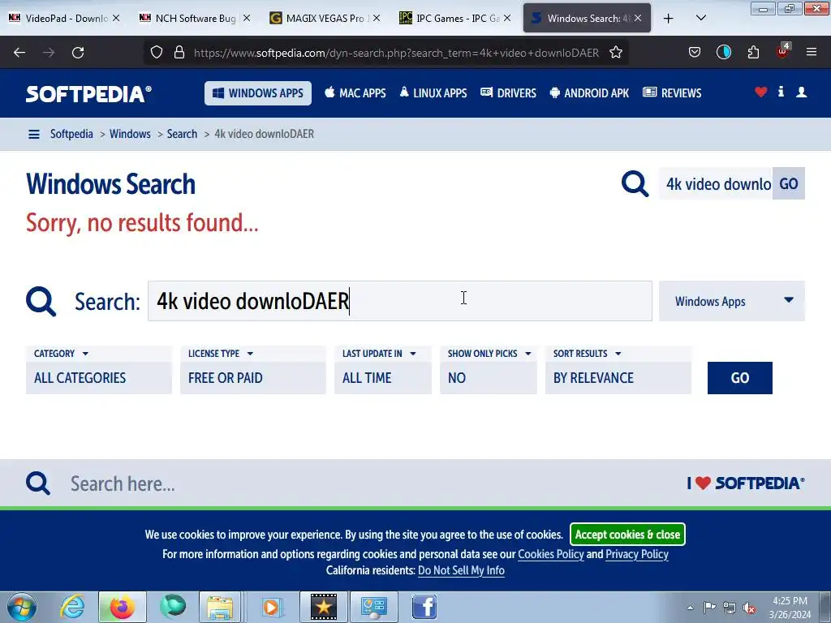This screenshot has width=831, height=623.
Task: Show hidden tray icons arrow
Action: pyautogui.click(x=690, y=608)
